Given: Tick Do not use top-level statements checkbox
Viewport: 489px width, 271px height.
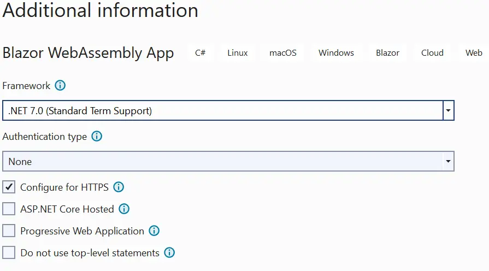Looking at the screenshot, I should 9,252.
